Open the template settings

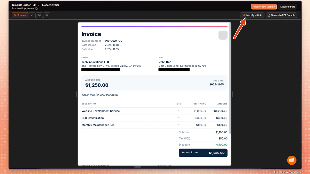47,15
